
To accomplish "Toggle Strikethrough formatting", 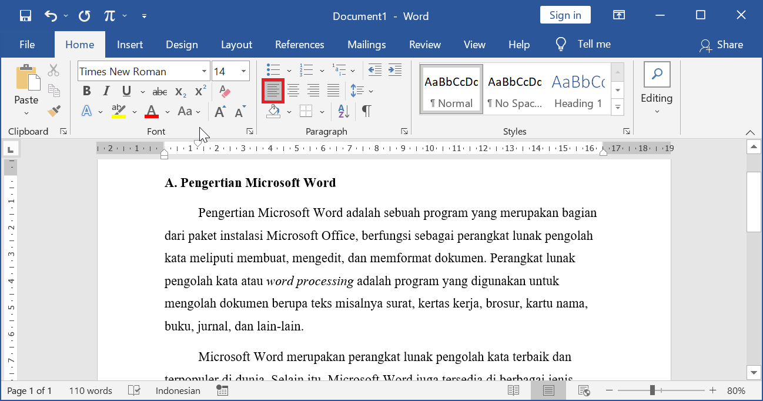I will (x=160, y=92).
